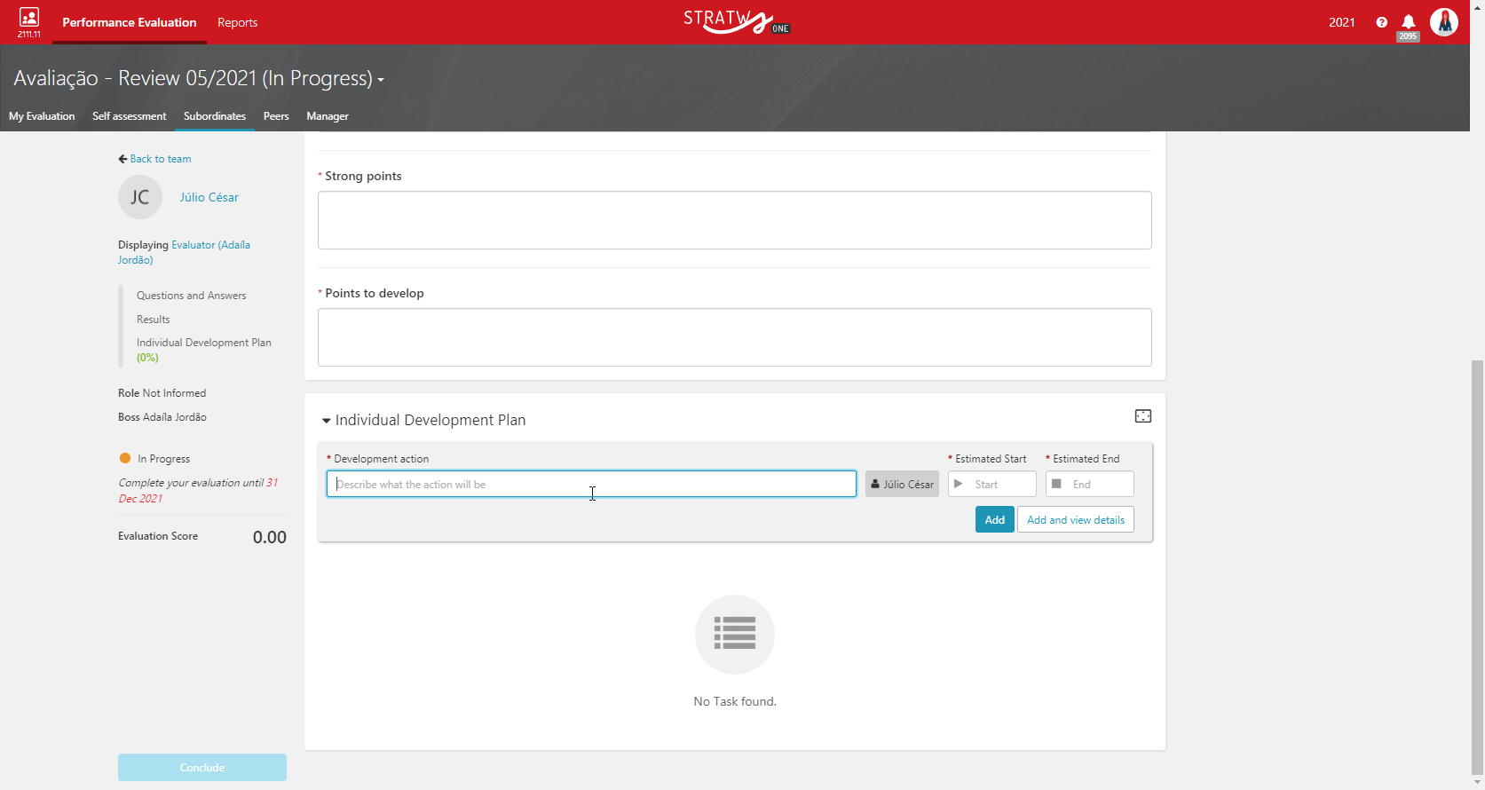Click the Add button
Viewport: 1485px width, 790px height.
[995, 519]
